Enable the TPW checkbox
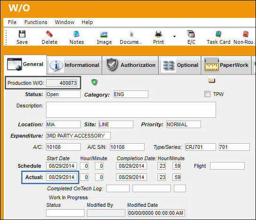 tap(207, 94)
